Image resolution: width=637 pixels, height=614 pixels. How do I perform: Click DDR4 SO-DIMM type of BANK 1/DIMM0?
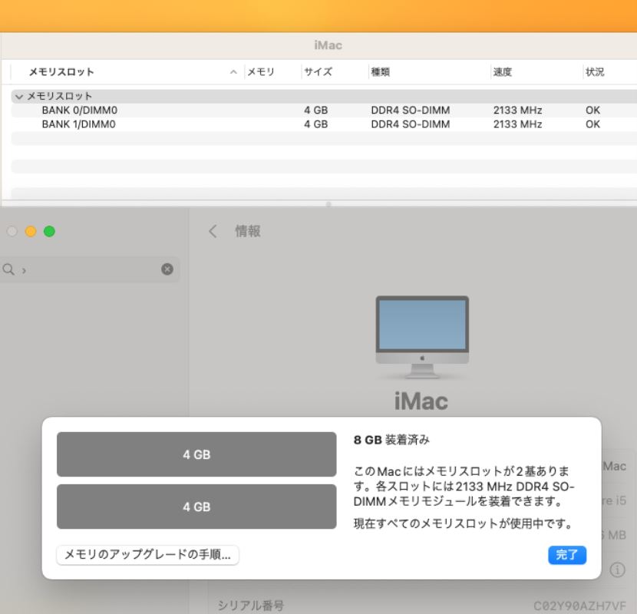[x=411, y=124]
